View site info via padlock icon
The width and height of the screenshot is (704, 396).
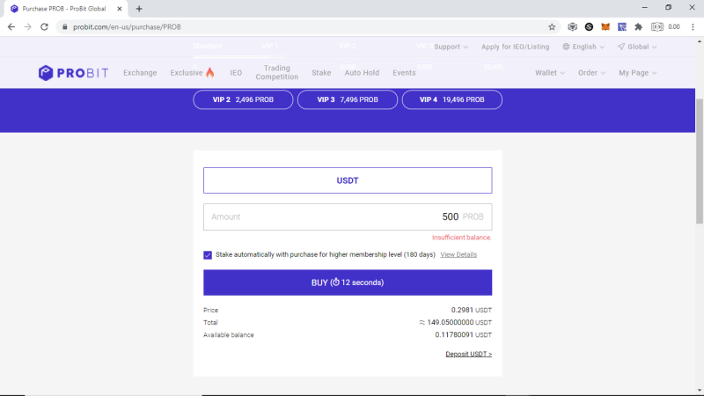click(64, 27)
